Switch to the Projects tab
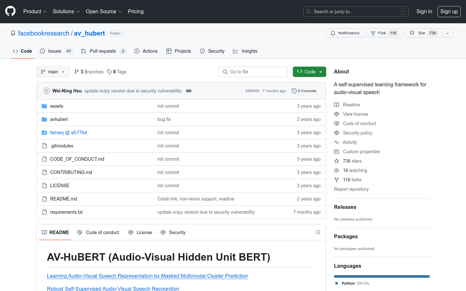 pyautogui.click(x=179, y=51)
